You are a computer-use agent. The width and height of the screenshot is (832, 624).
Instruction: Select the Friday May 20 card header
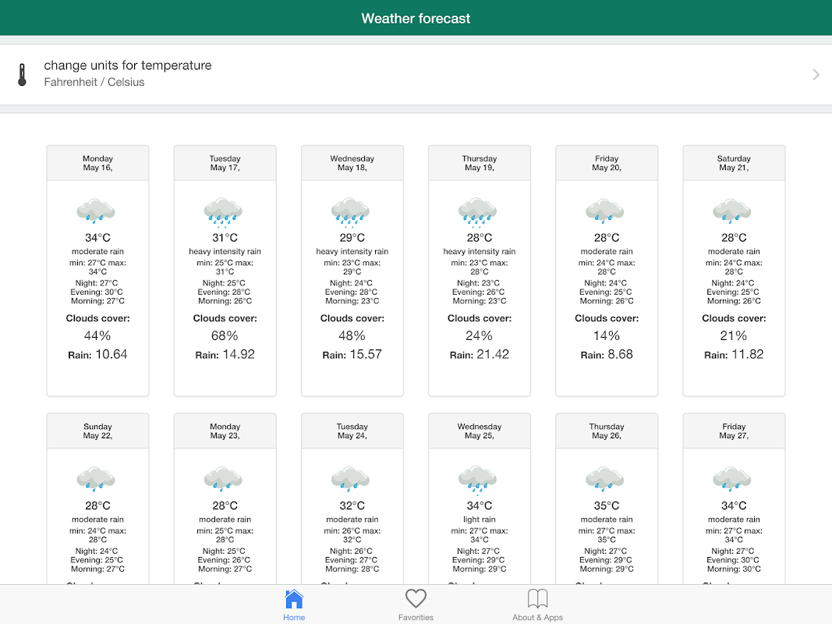tap(607, 163)
